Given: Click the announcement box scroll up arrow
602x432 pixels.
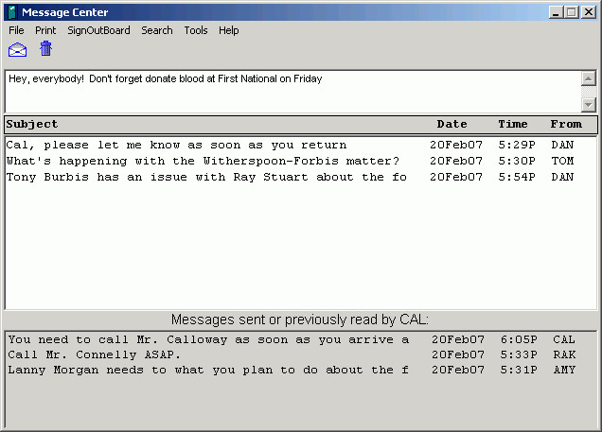Looking at the screenshot, I should click(588, 79).
